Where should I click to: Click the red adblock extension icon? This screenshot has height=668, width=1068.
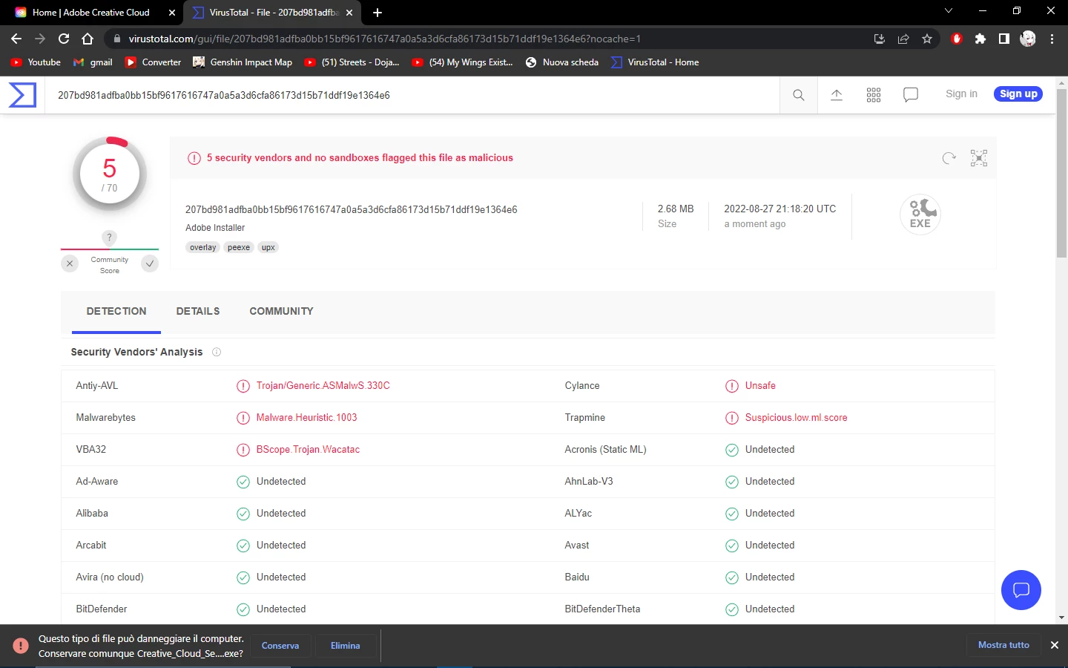957,39
